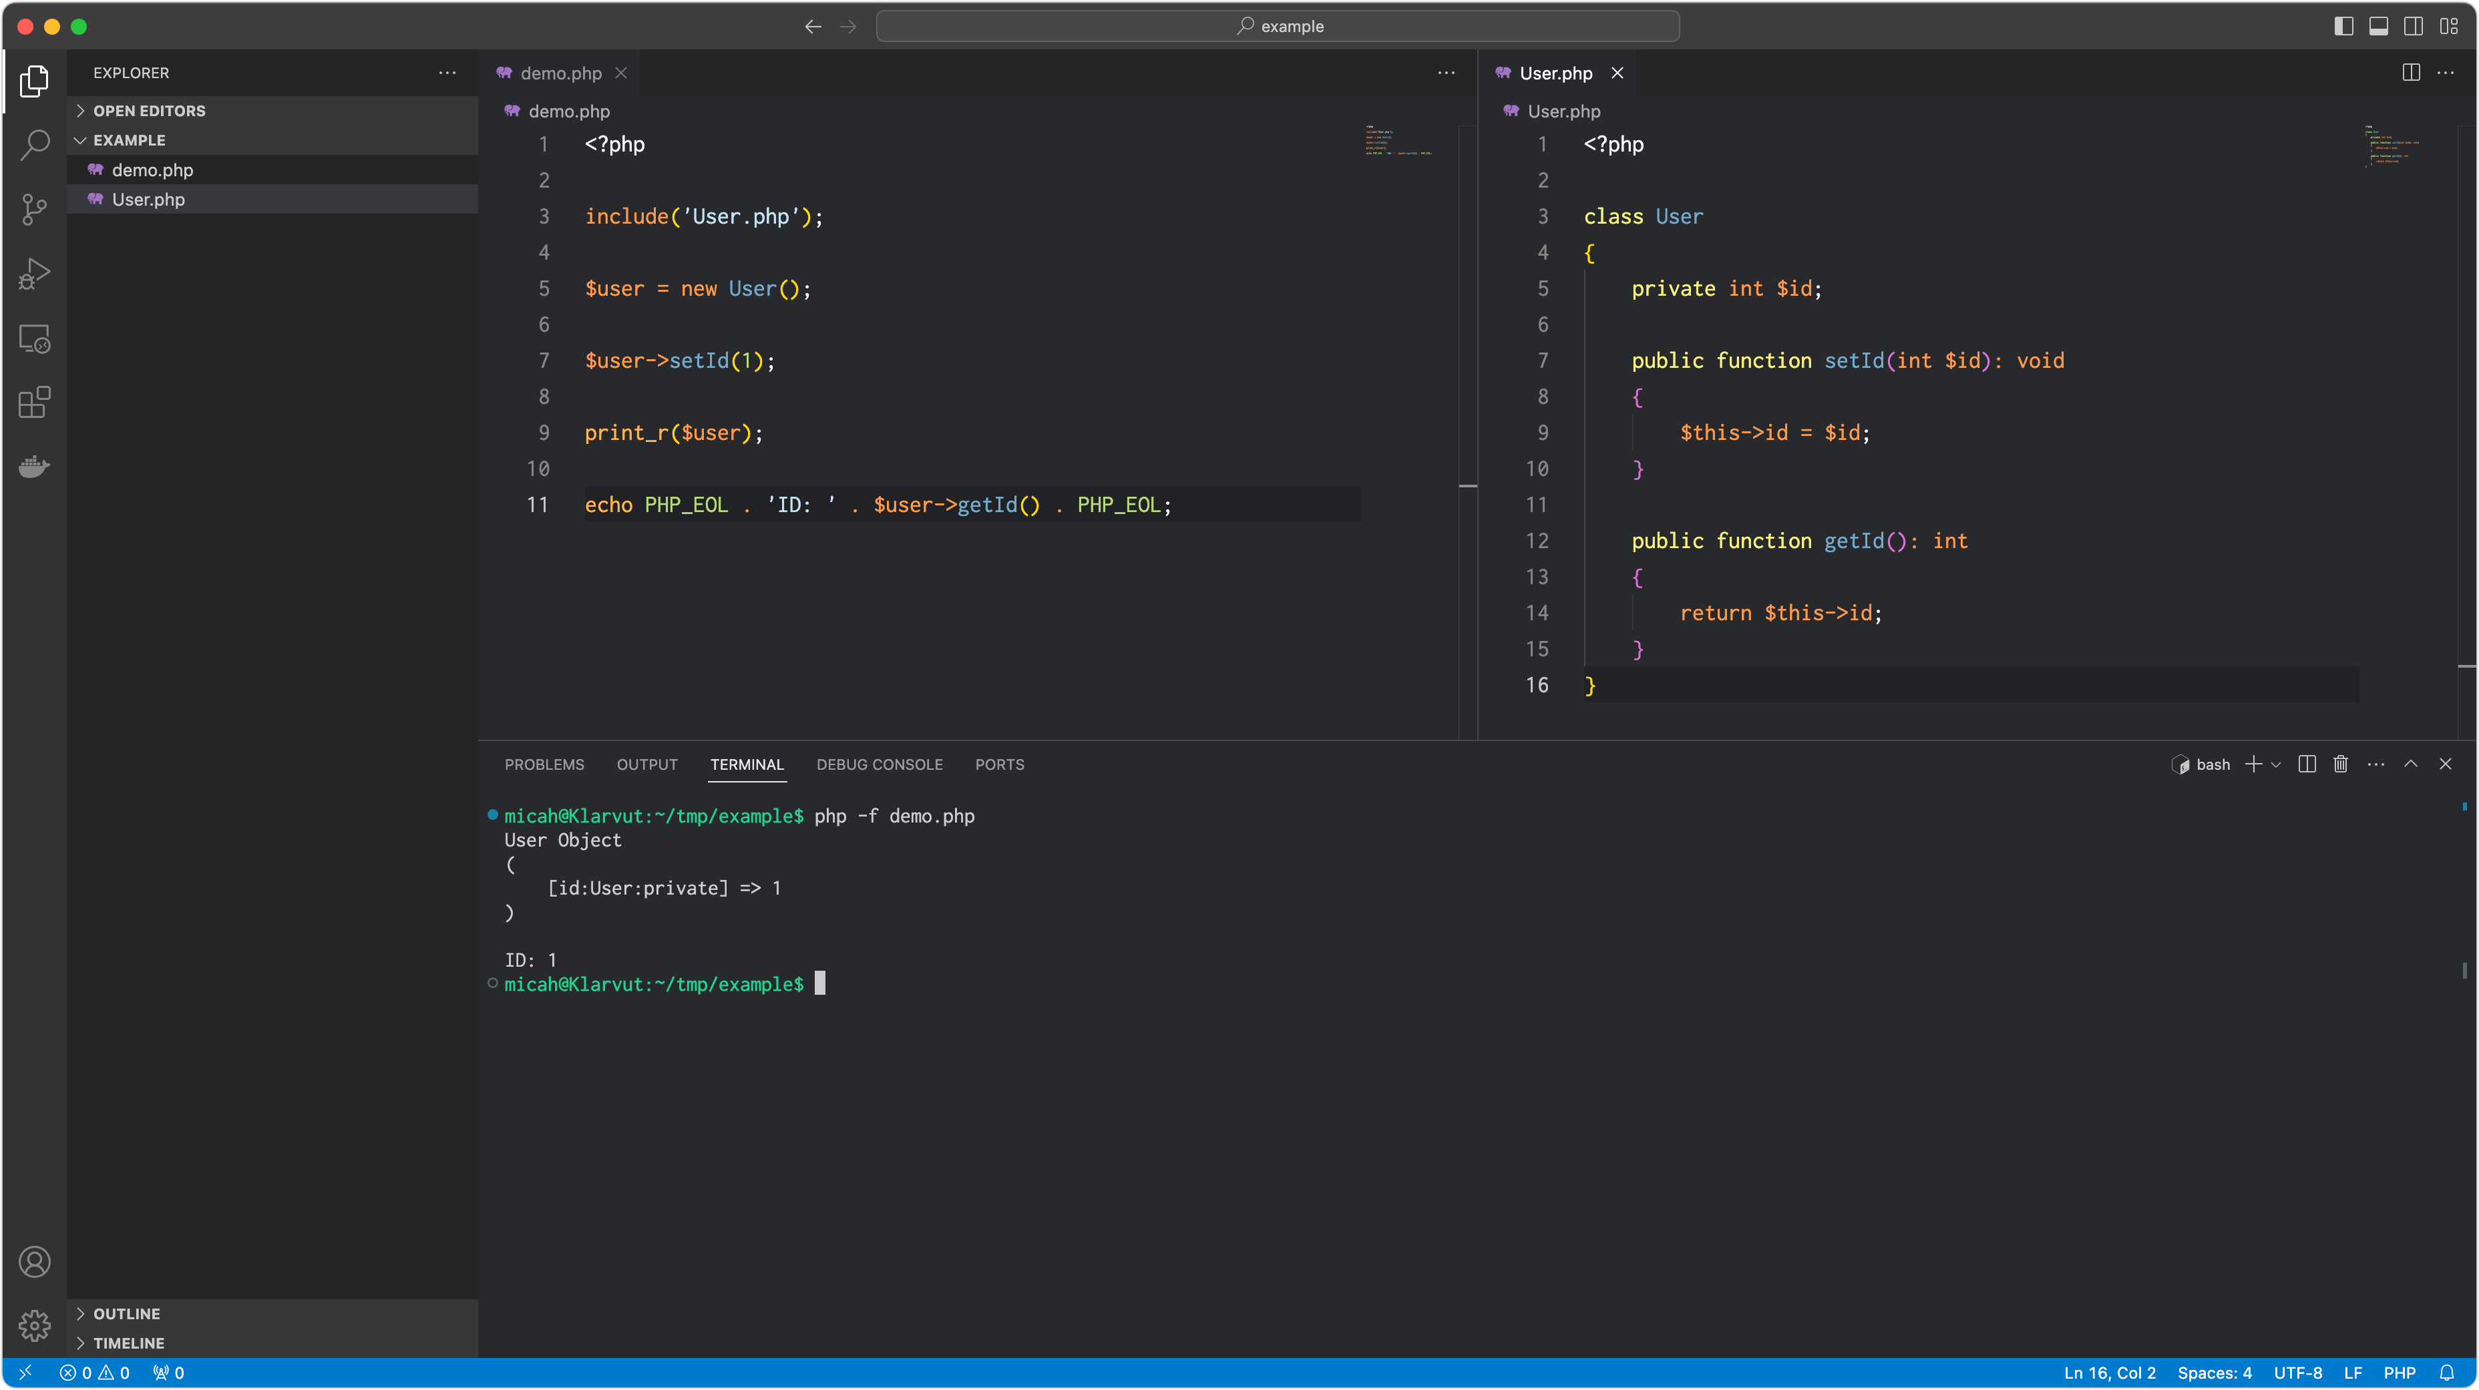Open the Extensions view icon
The image size is (2479, 1390).
[x=35, y=402]
